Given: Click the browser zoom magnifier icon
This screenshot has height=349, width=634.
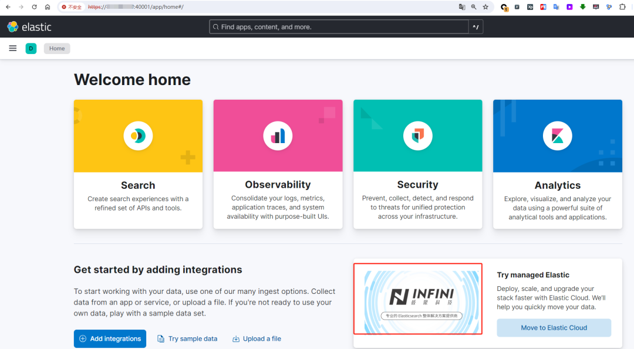Looking at the screenshot, I should (x=474, y=7).
